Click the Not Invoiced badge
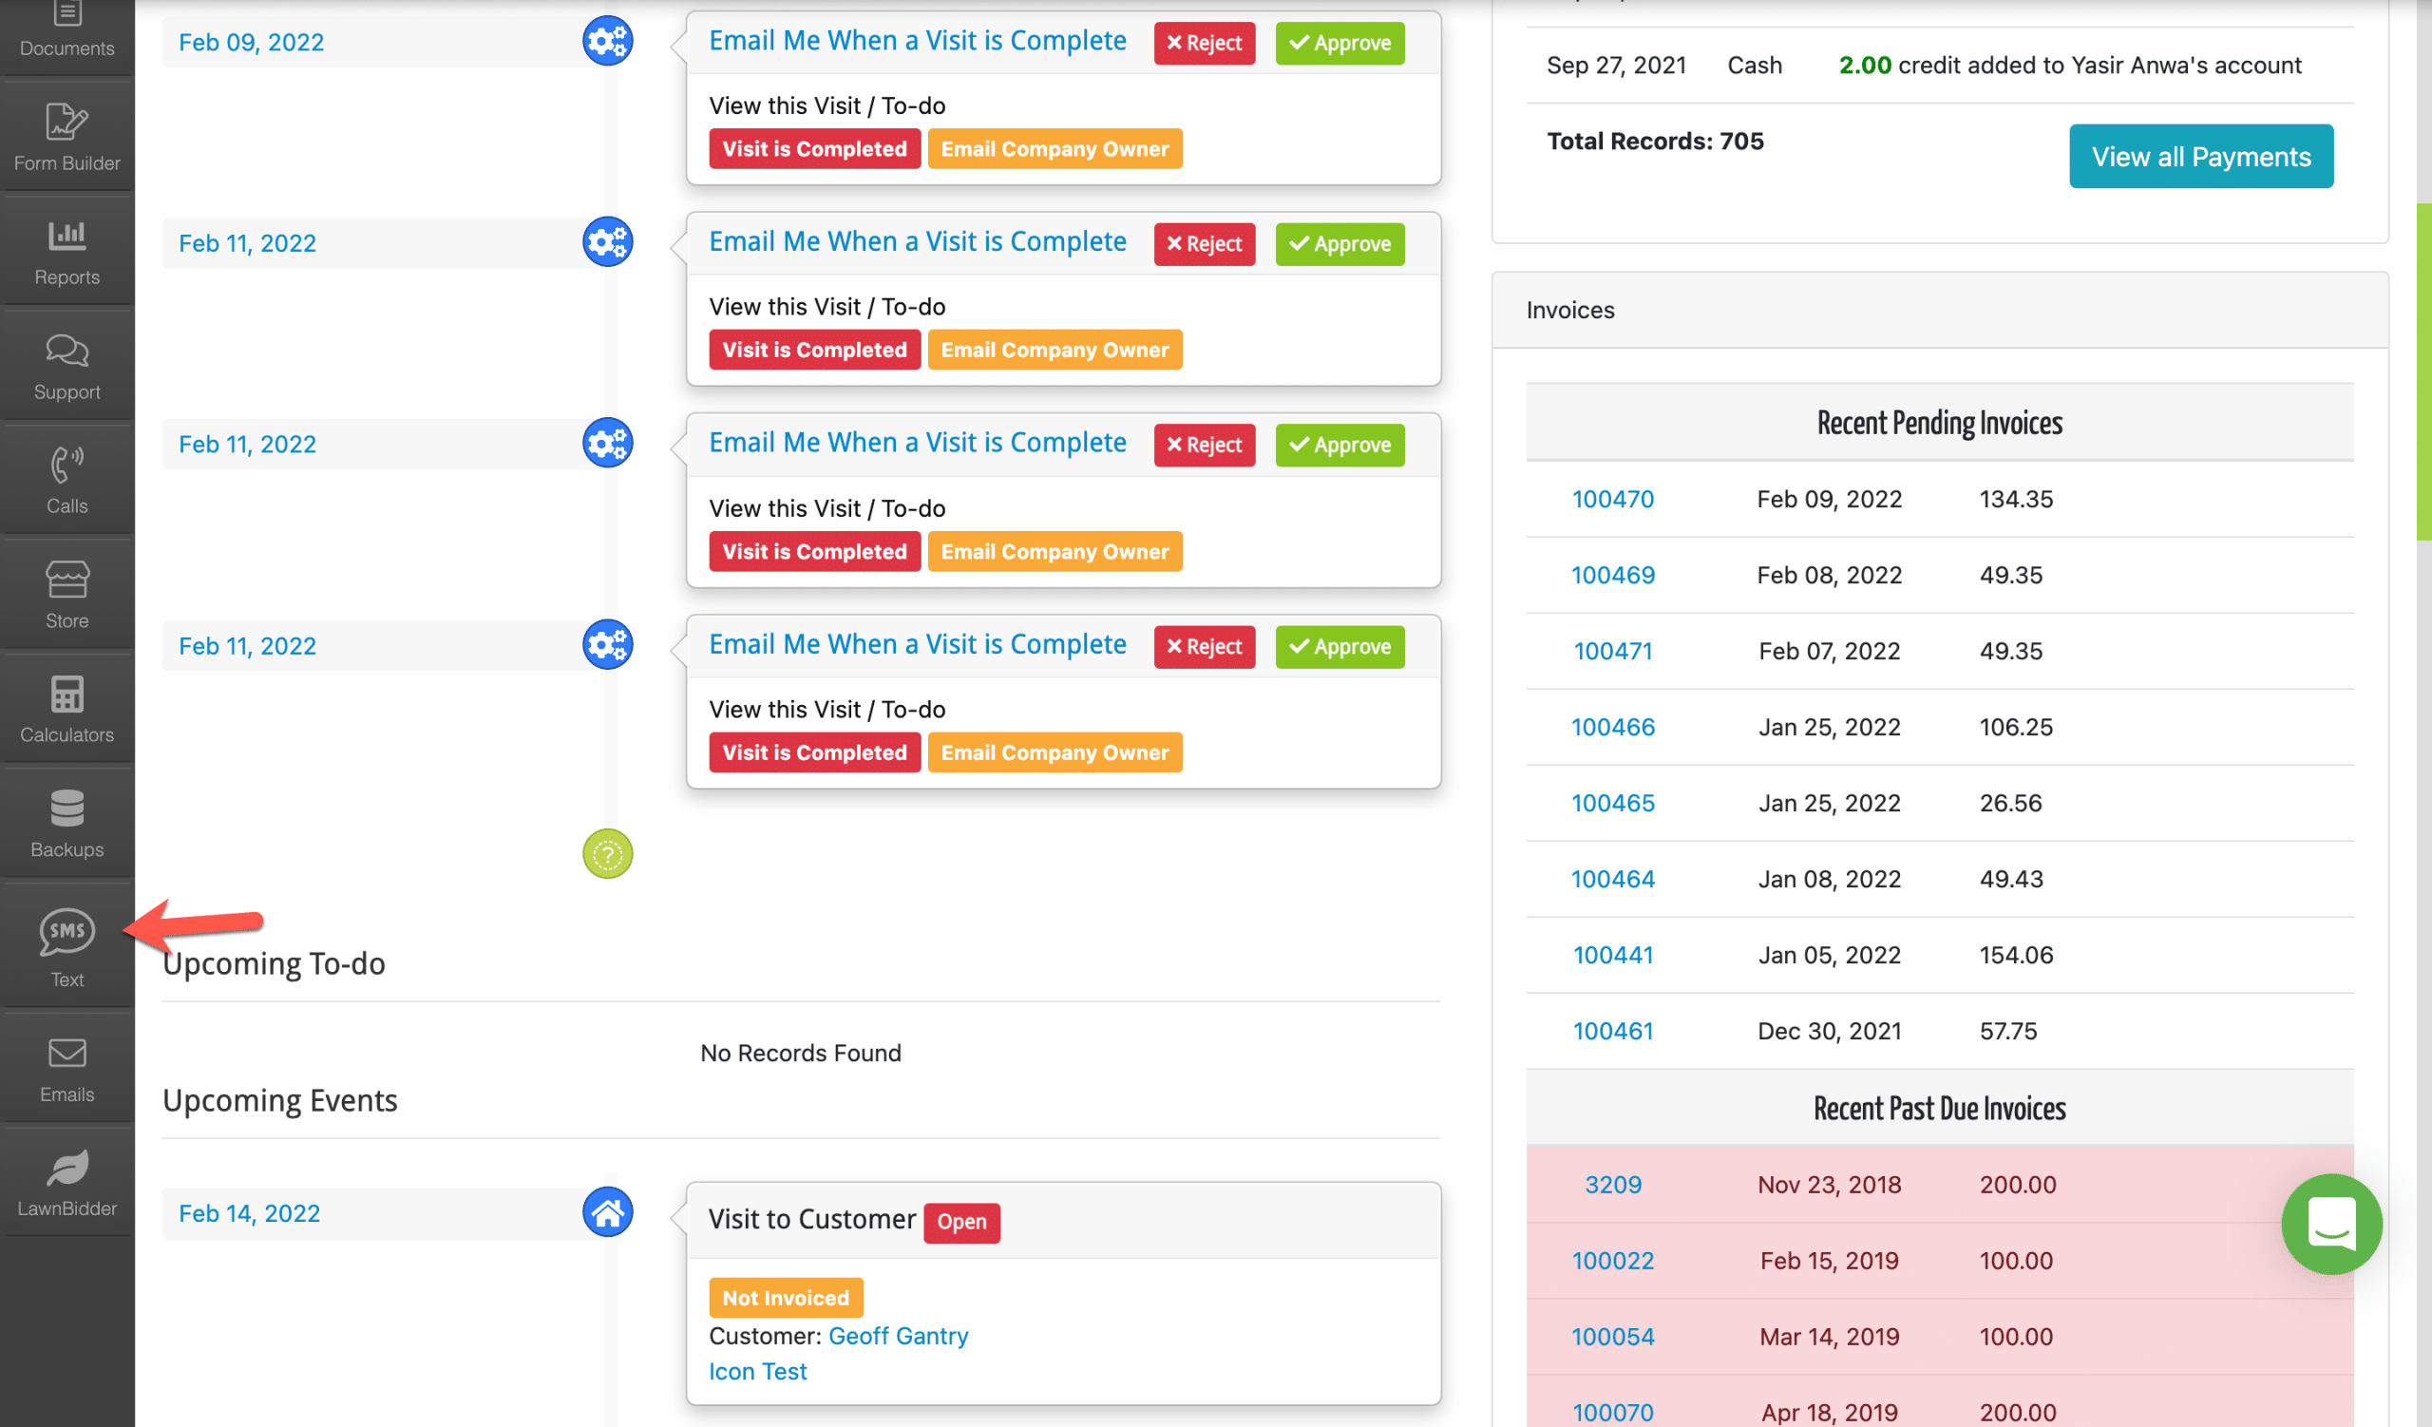Image resolution: width=2432 pixels, height=1427 pixels. (x=785, y=1298)
